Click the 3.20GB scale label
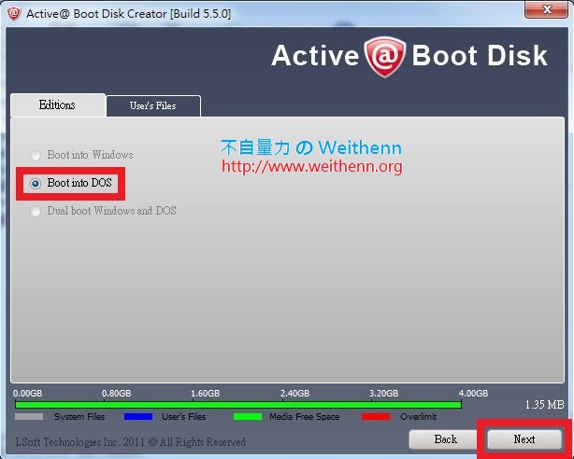 (x=383, y=393)
